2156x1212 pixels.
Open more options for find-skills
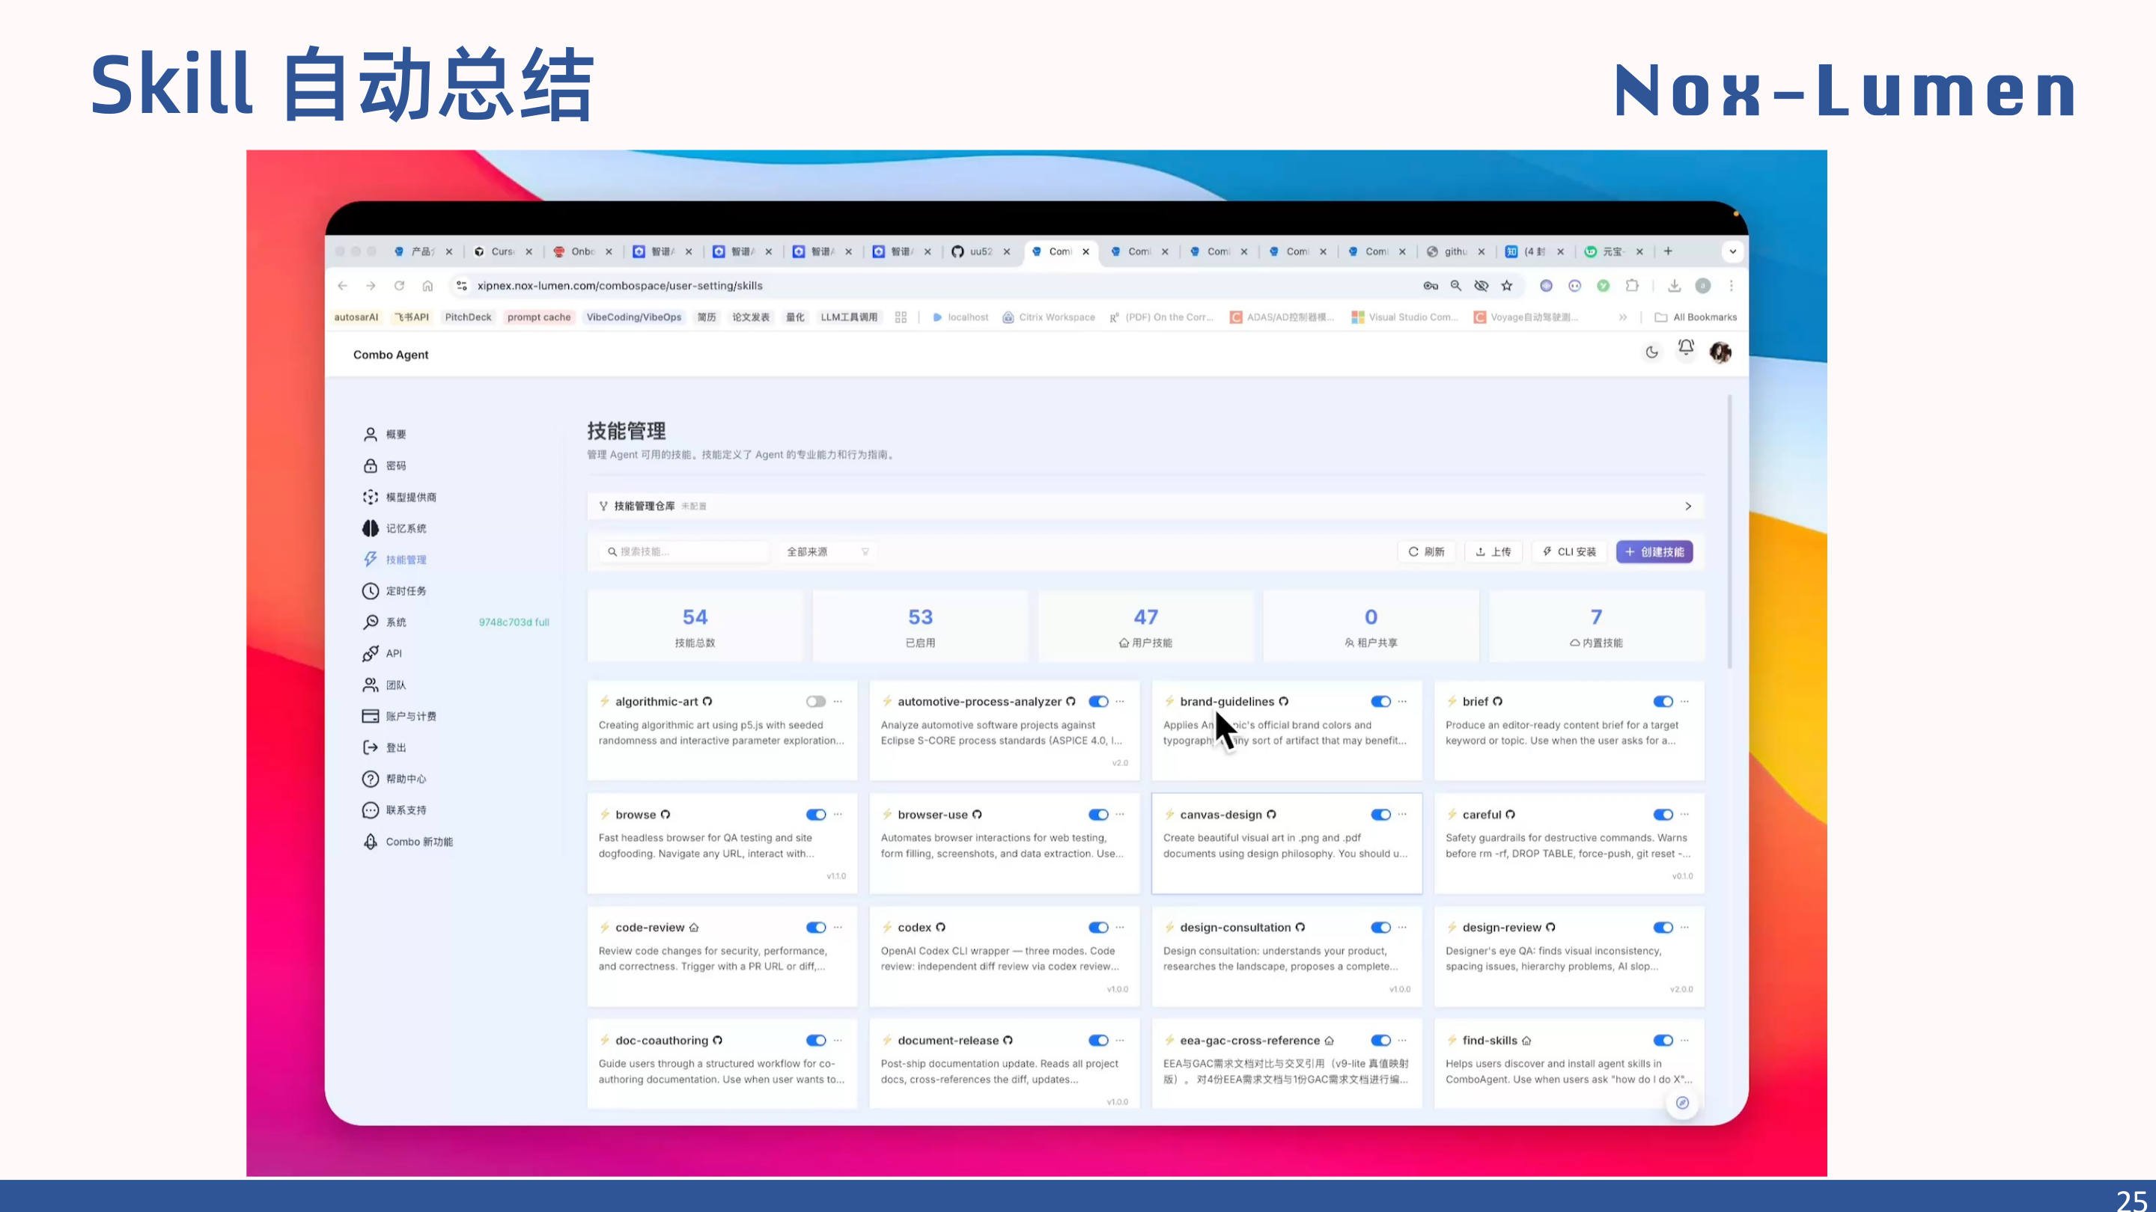coord(1685,1040)
